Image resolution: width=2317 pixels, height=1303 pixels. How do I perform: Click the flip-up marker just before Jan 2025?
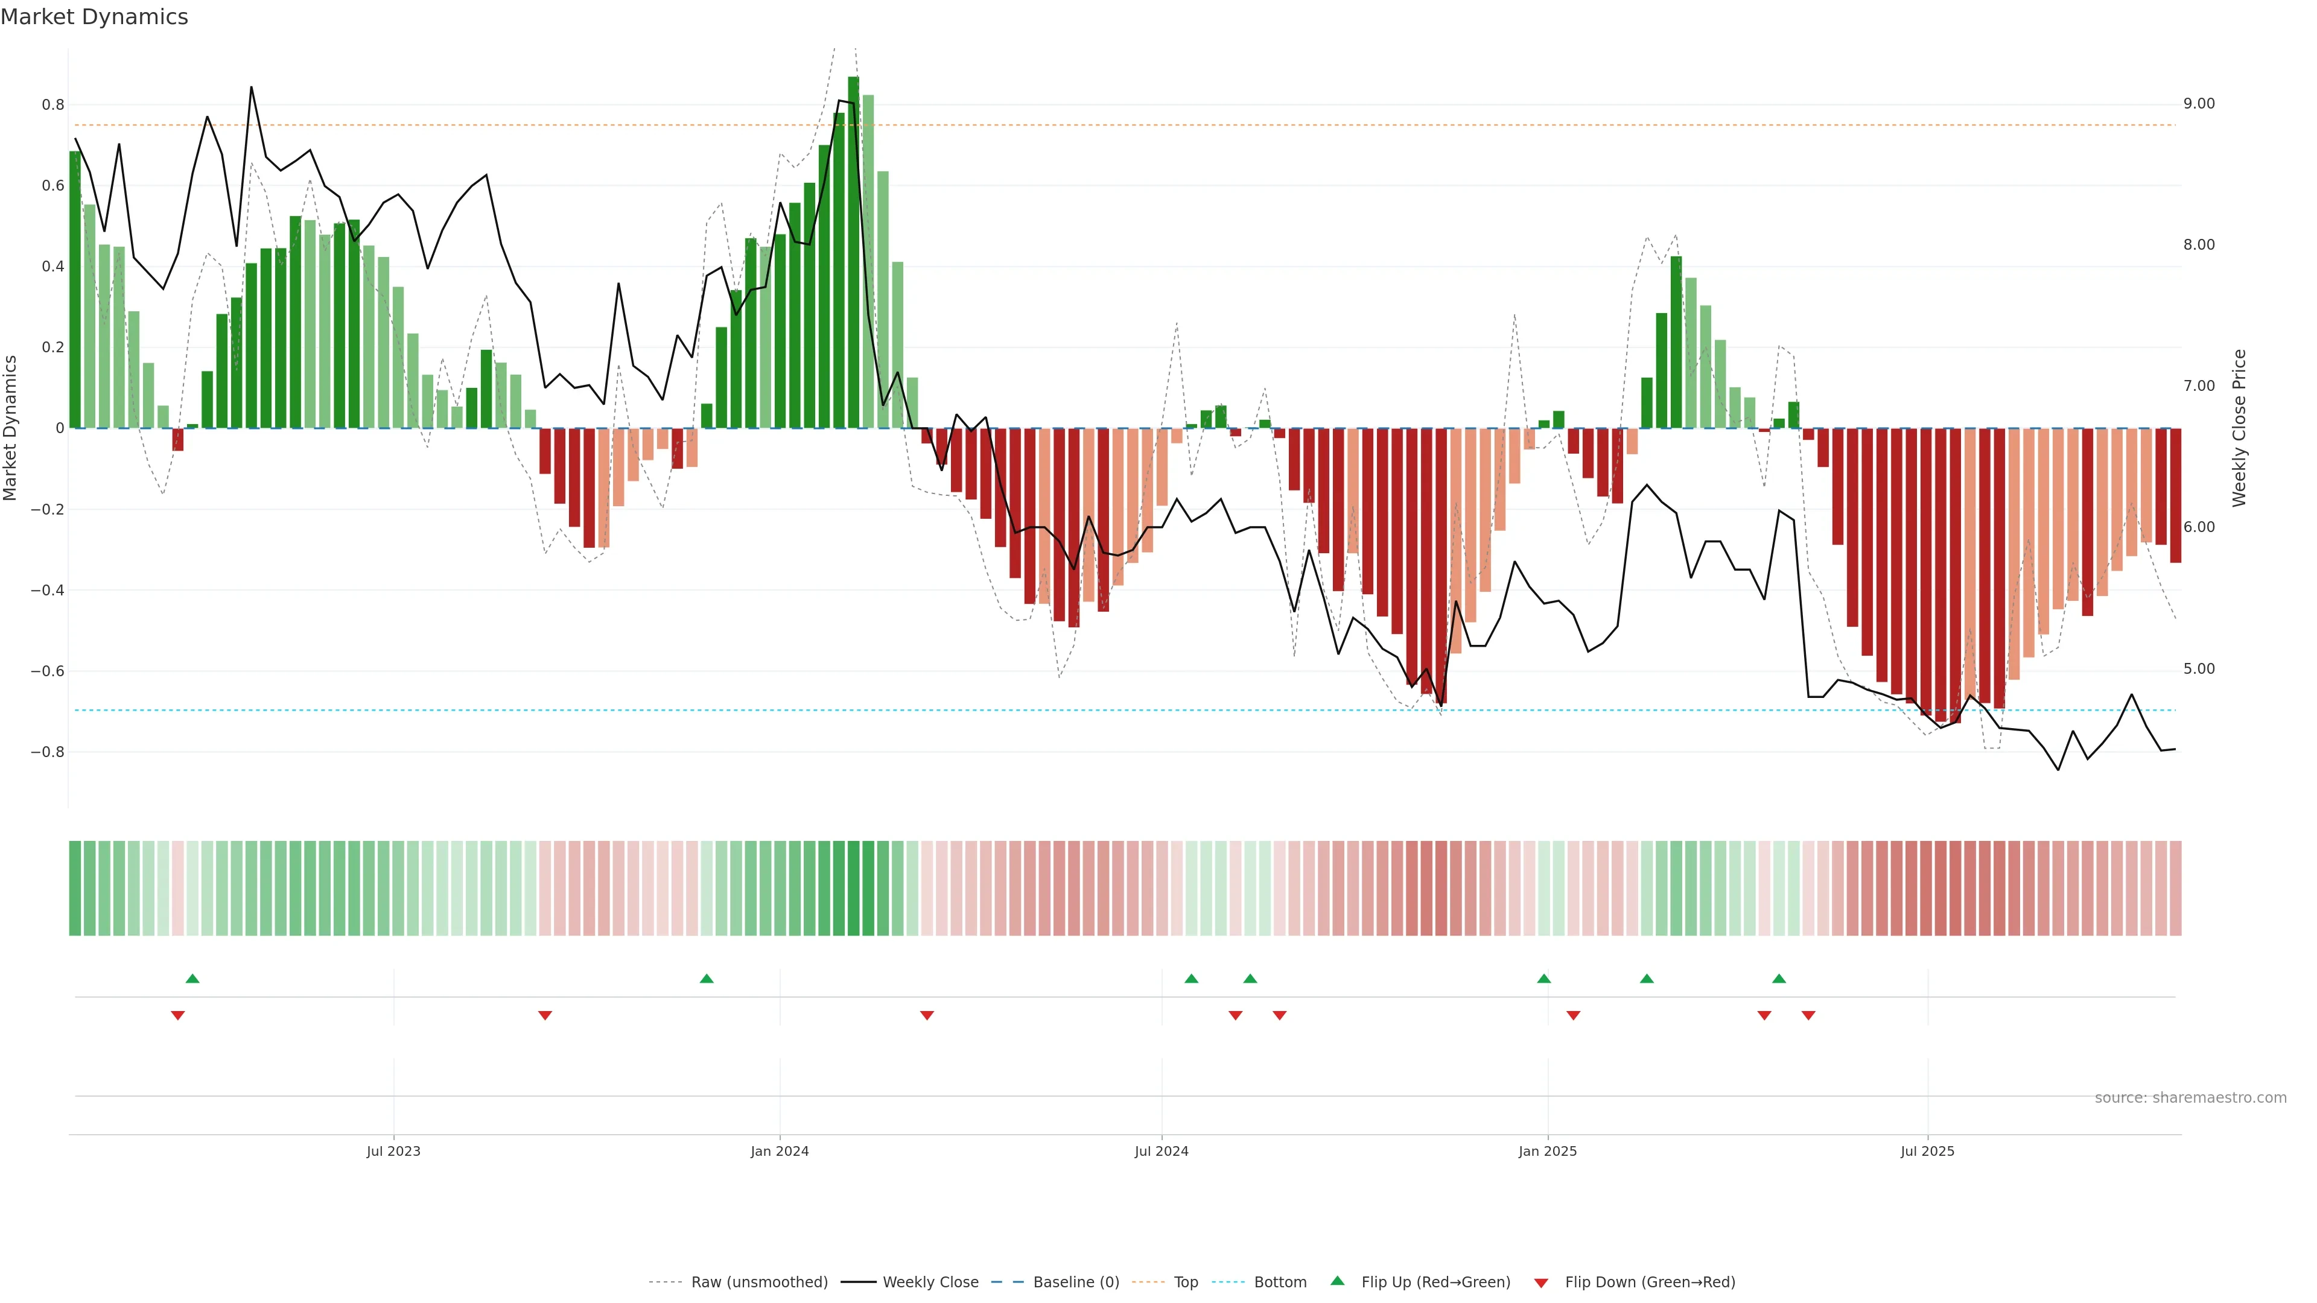[x=1543, y=978]
